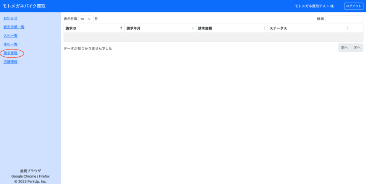This screenshot has width=366, height=184.
Task: Navigate to 査定依頼一覧 in the sidebar
Action: [x=14, y=27]
